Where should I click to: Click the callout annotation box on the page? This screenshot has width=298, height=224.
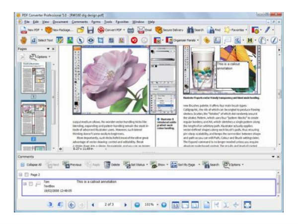pos(232,75)
